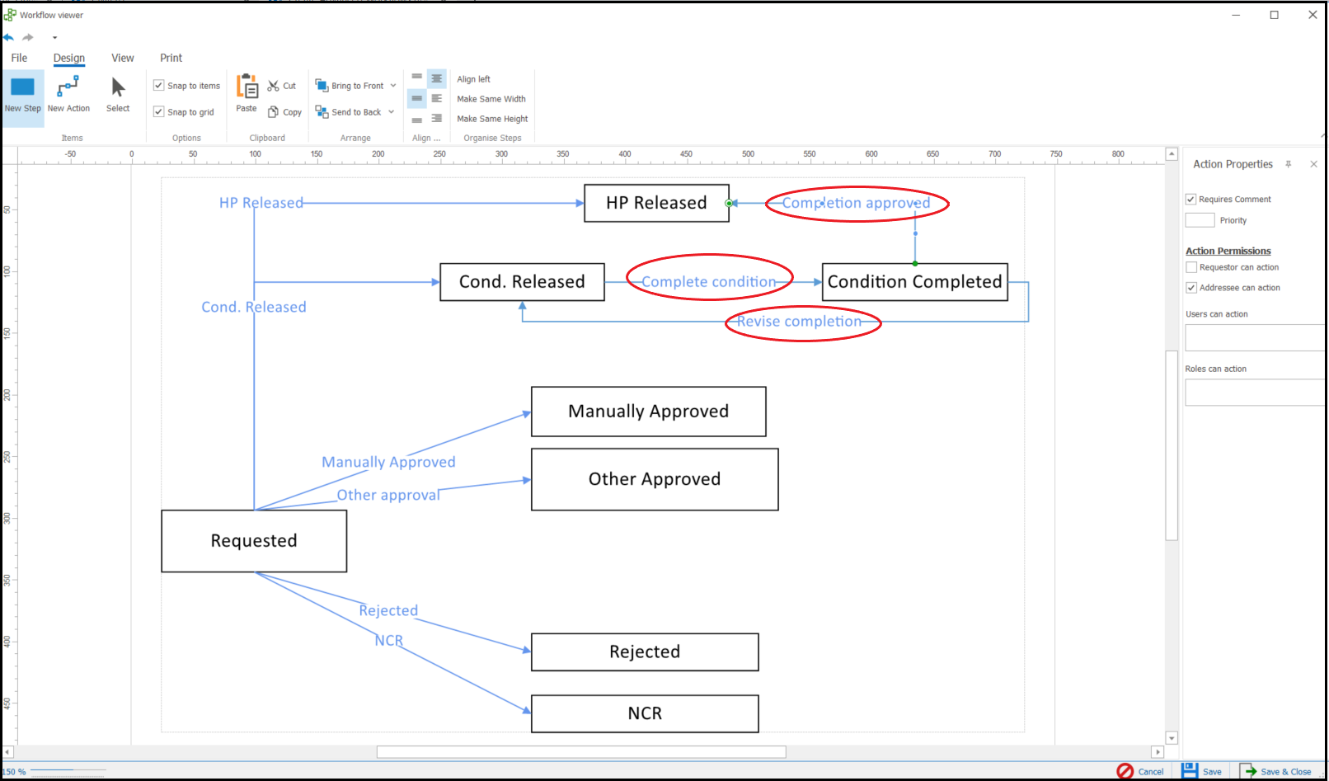The height and width of the screenshot is (781, 1329).
Task: Click the Cut scissors icon
Action: coord(273,86)
